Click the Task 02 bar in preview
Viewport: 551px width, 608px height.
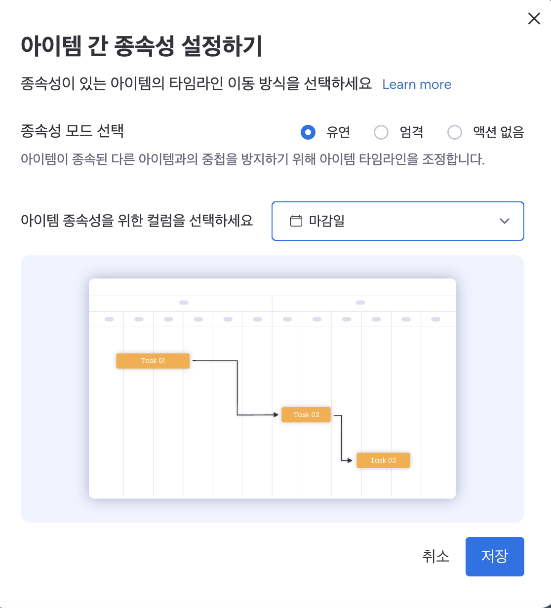click(x=306, y=415)
